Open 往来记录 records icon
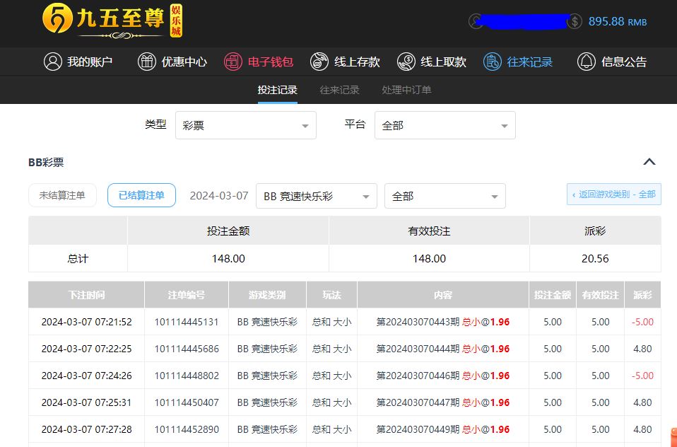This screenshot has height=447, width=677. tap(493, 62)
